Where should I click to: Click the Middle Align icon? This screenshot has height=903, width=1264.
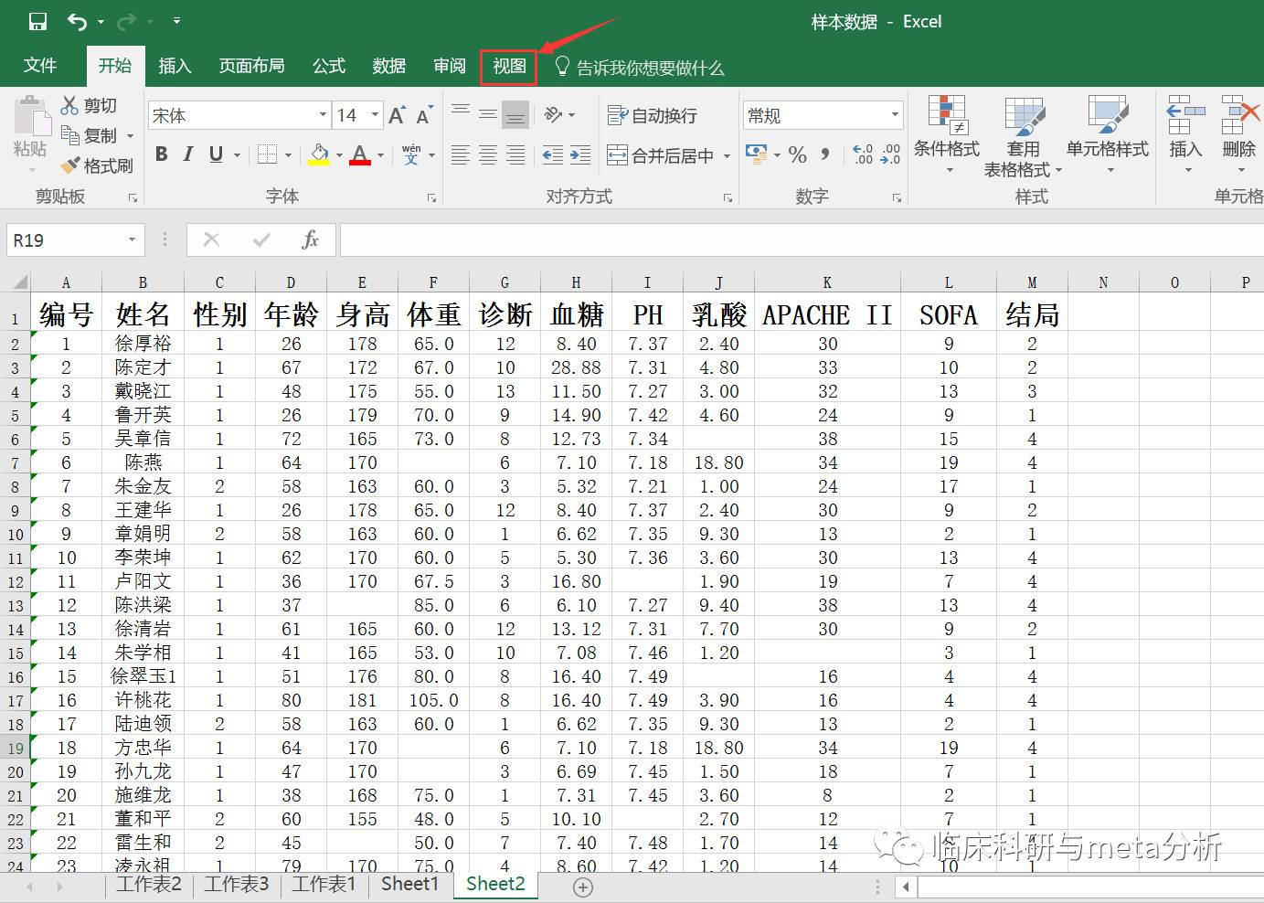[x=488, y=114]
